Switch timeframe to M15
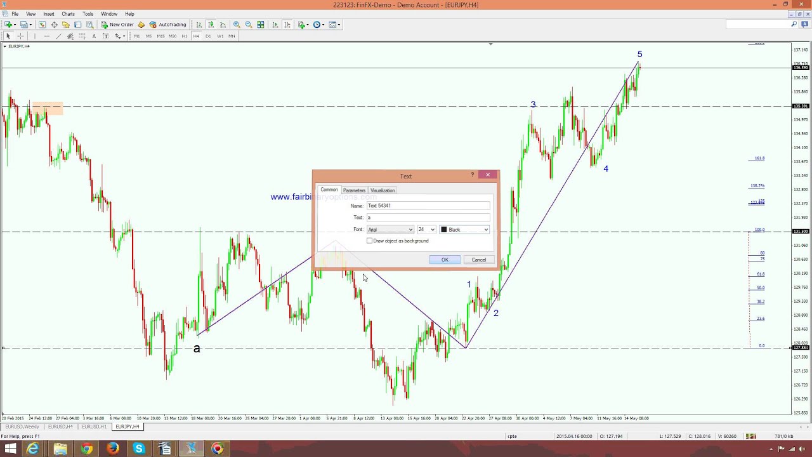Image resolution: width=812 pixels, height=457 pixels. coord(160,36)
